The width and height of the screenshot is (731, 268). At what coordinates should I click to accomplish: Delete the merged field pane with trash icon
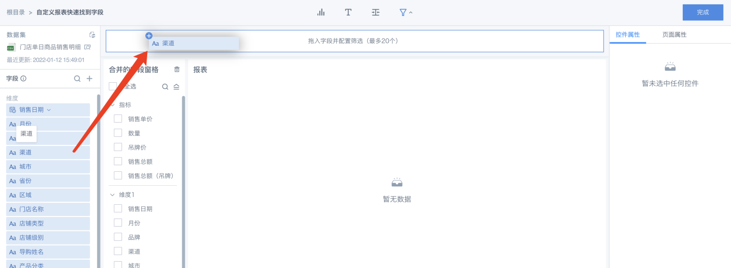[x=177, y=70]
